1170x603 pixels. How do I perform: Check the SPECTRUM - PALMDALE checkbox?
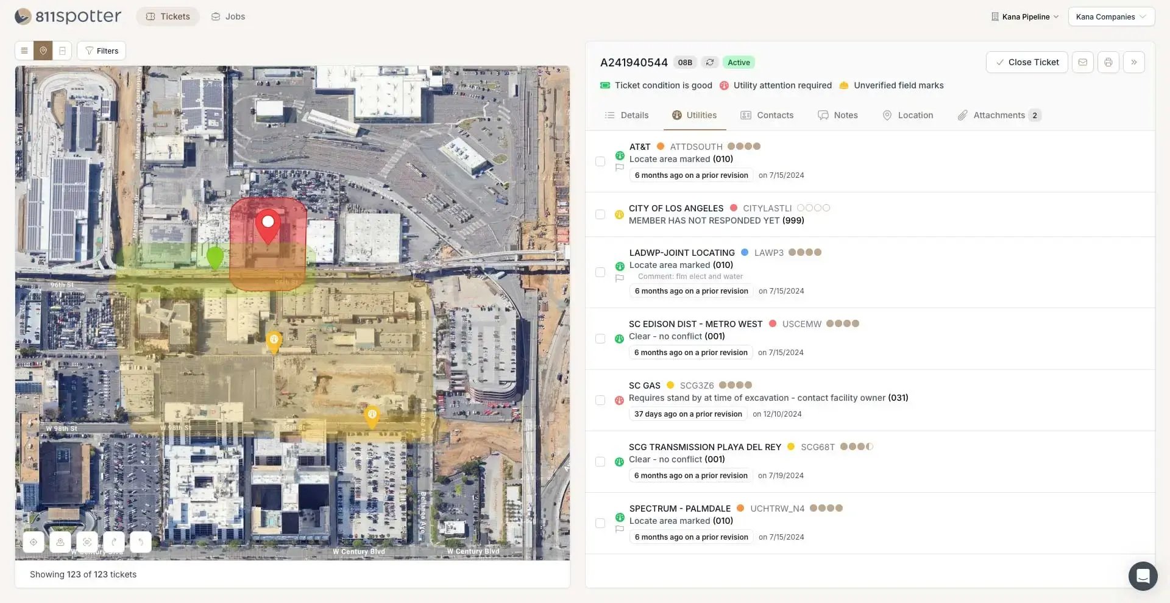click(600, 523)
